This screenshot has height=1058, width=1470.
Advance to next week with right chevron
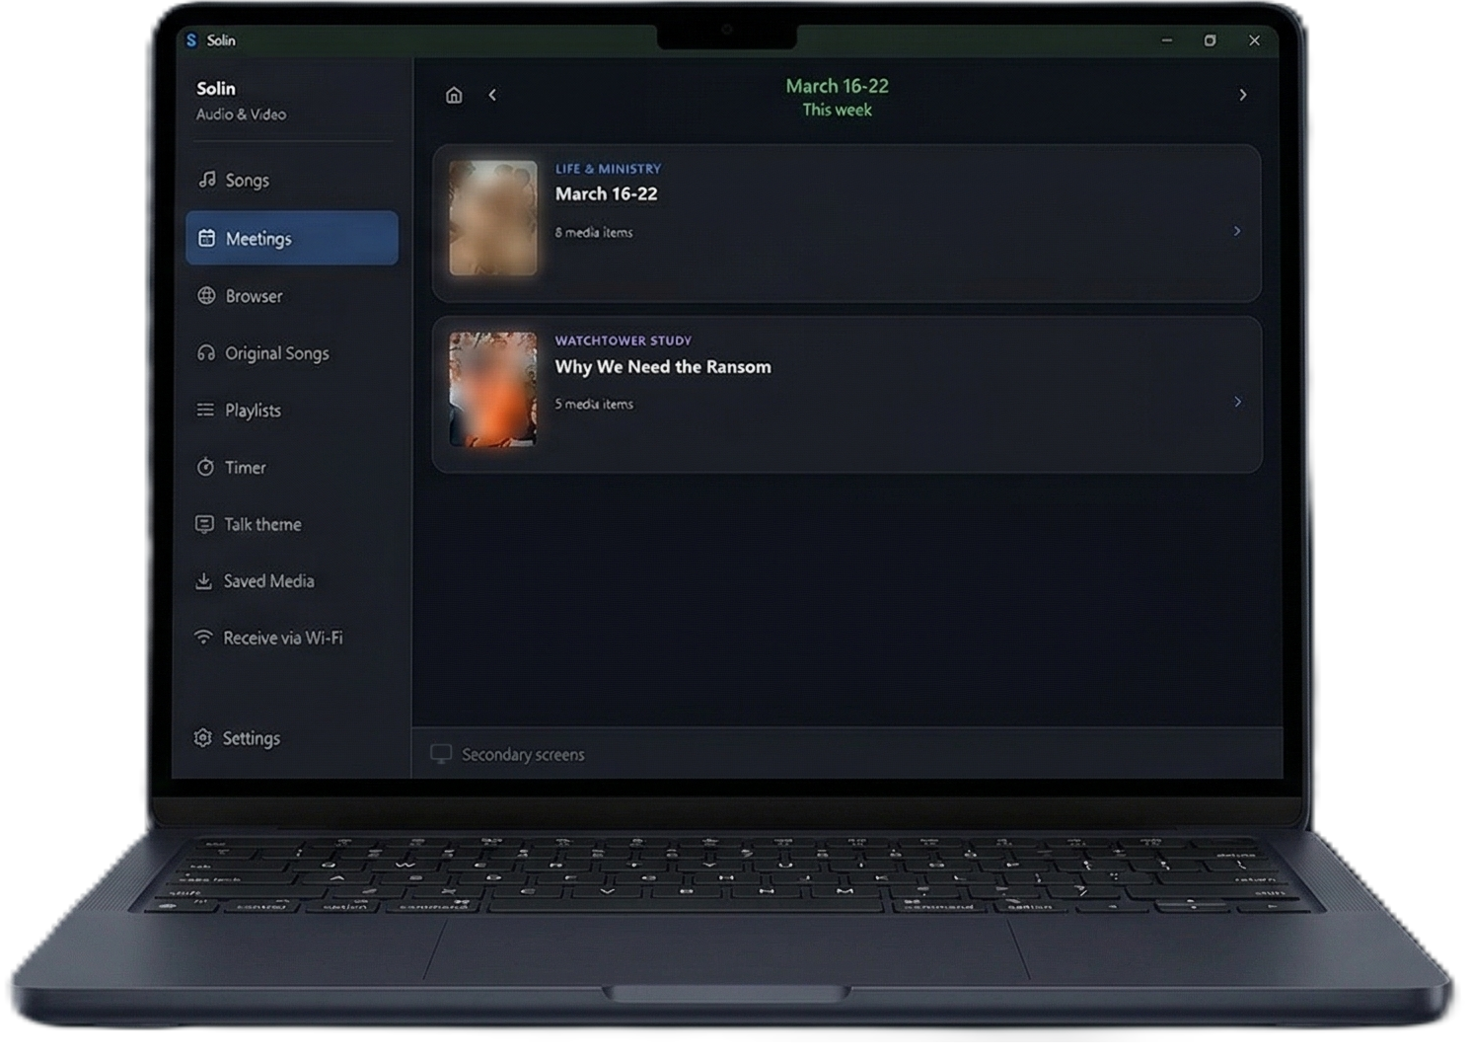[1242, 95]
